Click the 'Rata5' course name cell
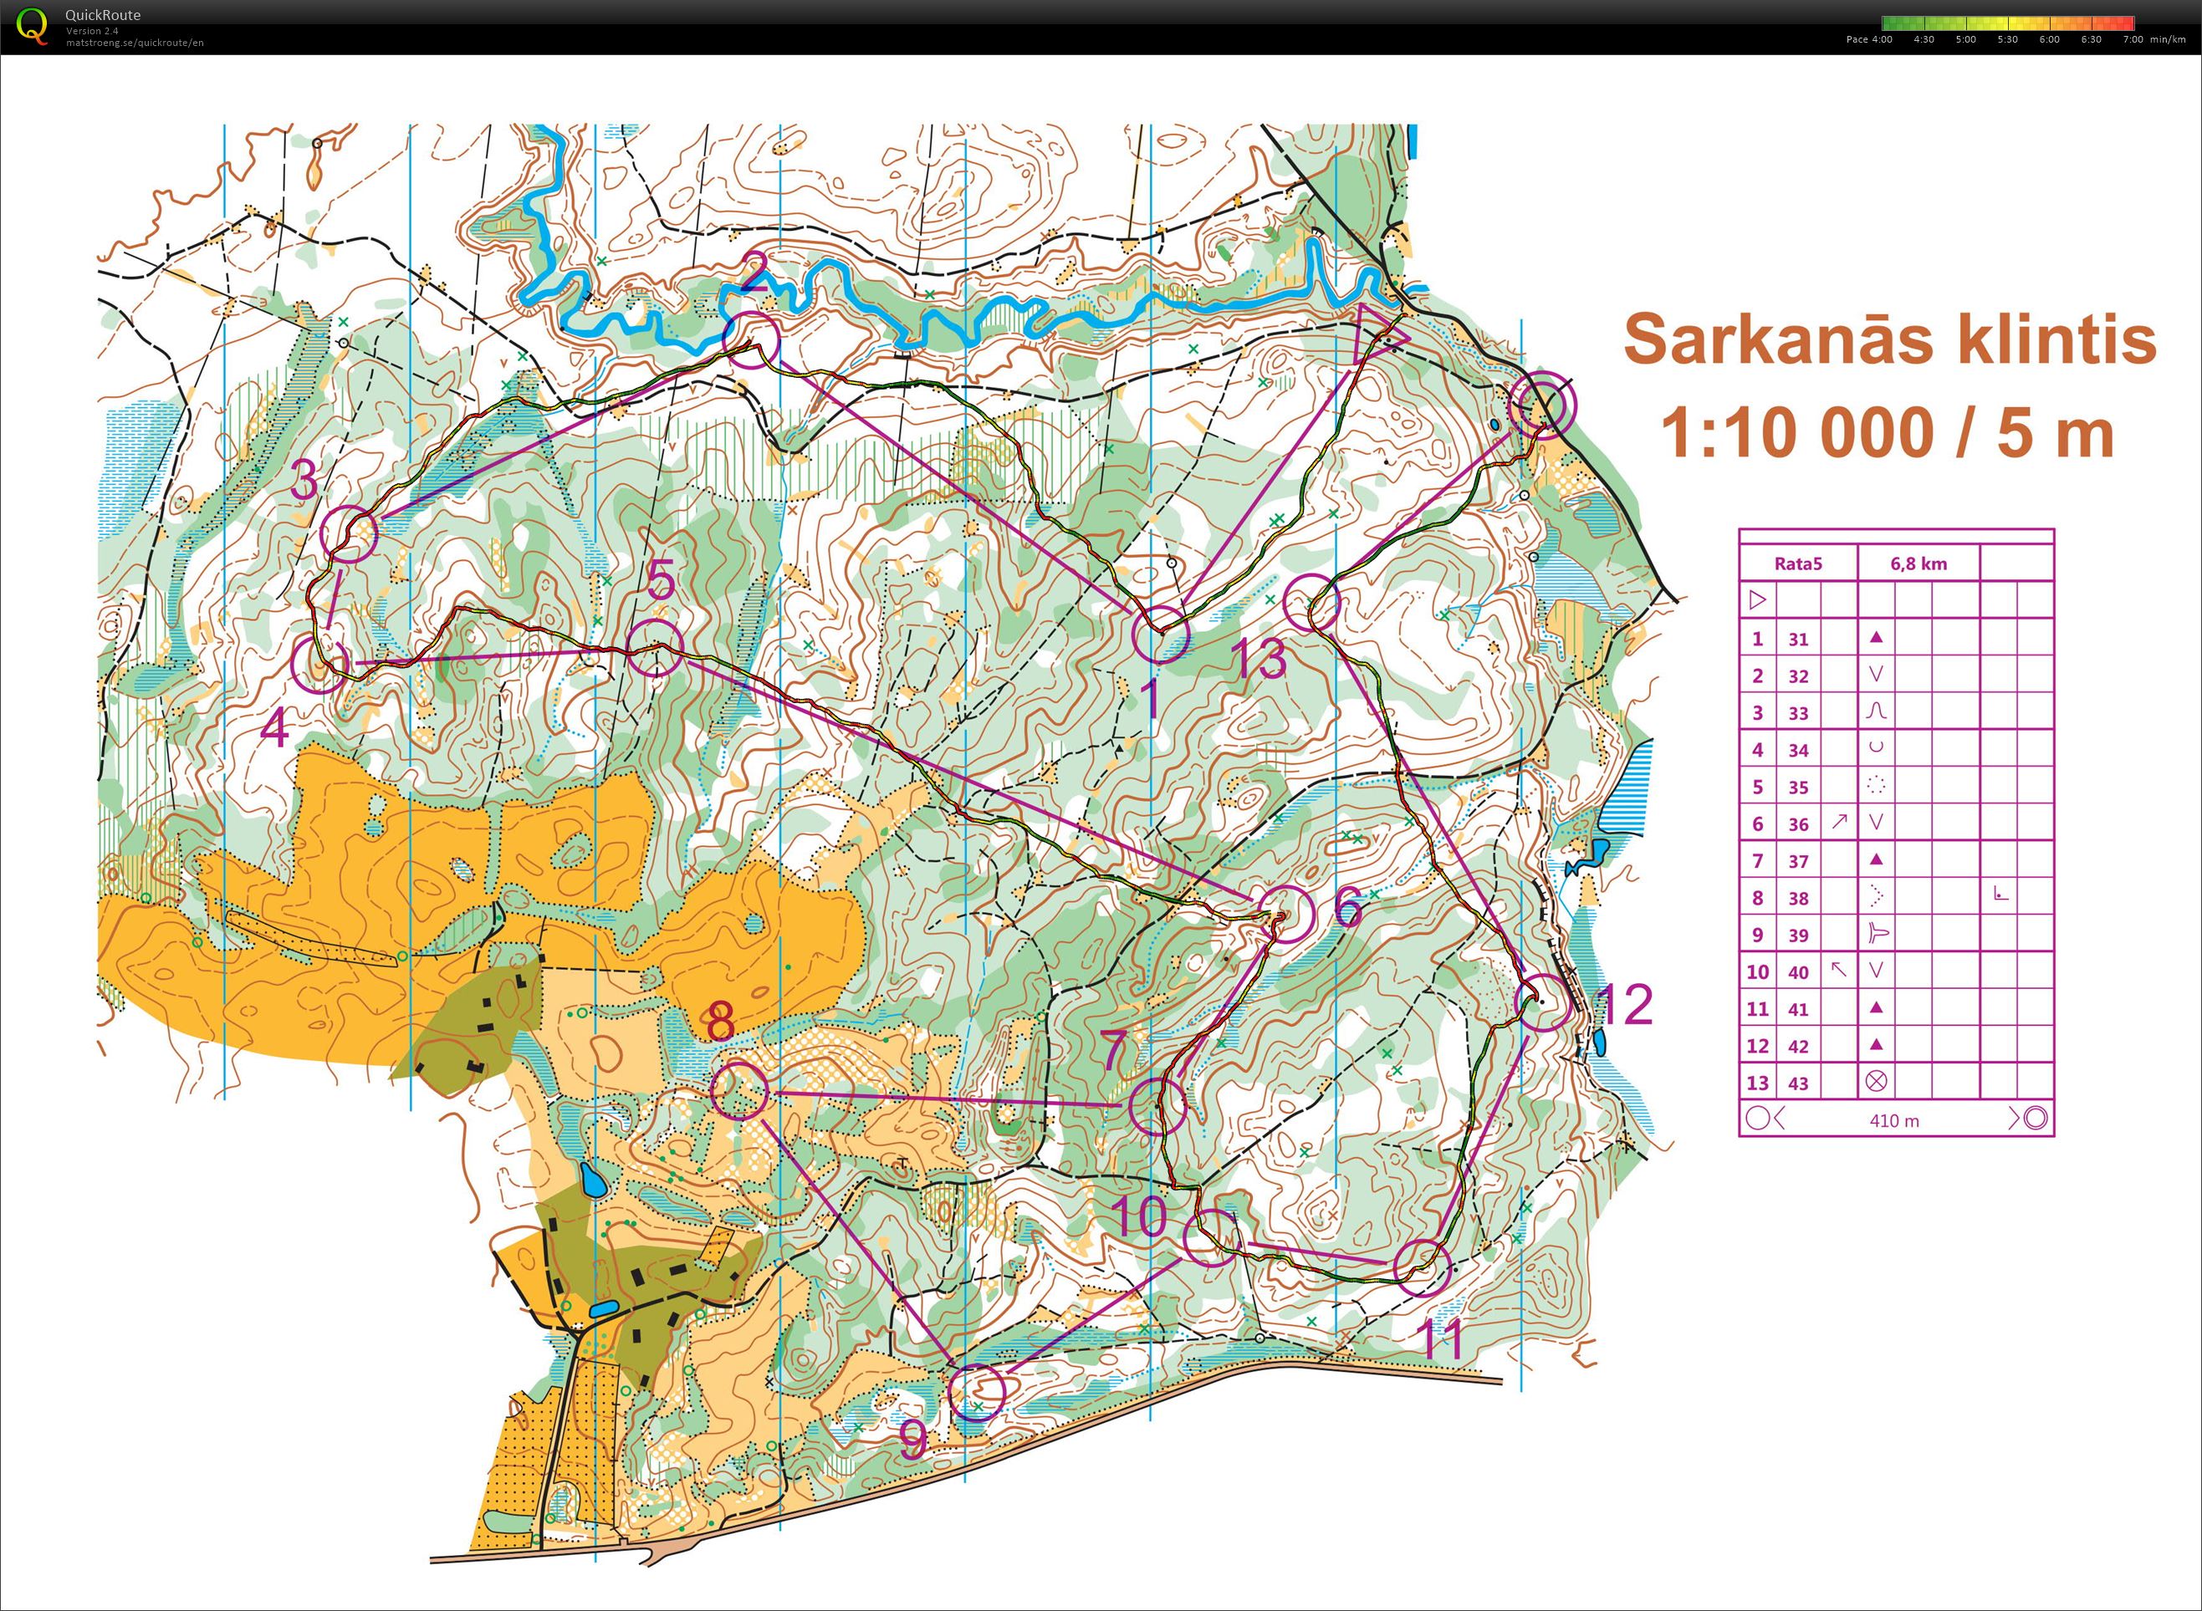This screenshot has height=1611, width=2202. [1798, 563]
